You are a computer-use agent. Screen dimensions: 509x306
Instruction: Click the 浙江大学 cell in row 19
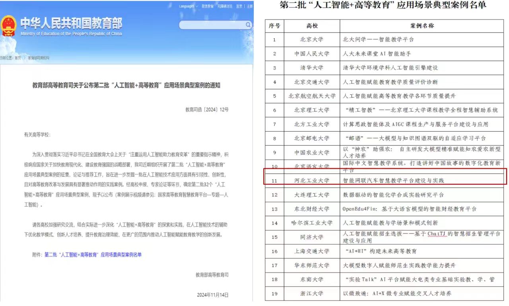pyautogui.click(x=312, y=294)
